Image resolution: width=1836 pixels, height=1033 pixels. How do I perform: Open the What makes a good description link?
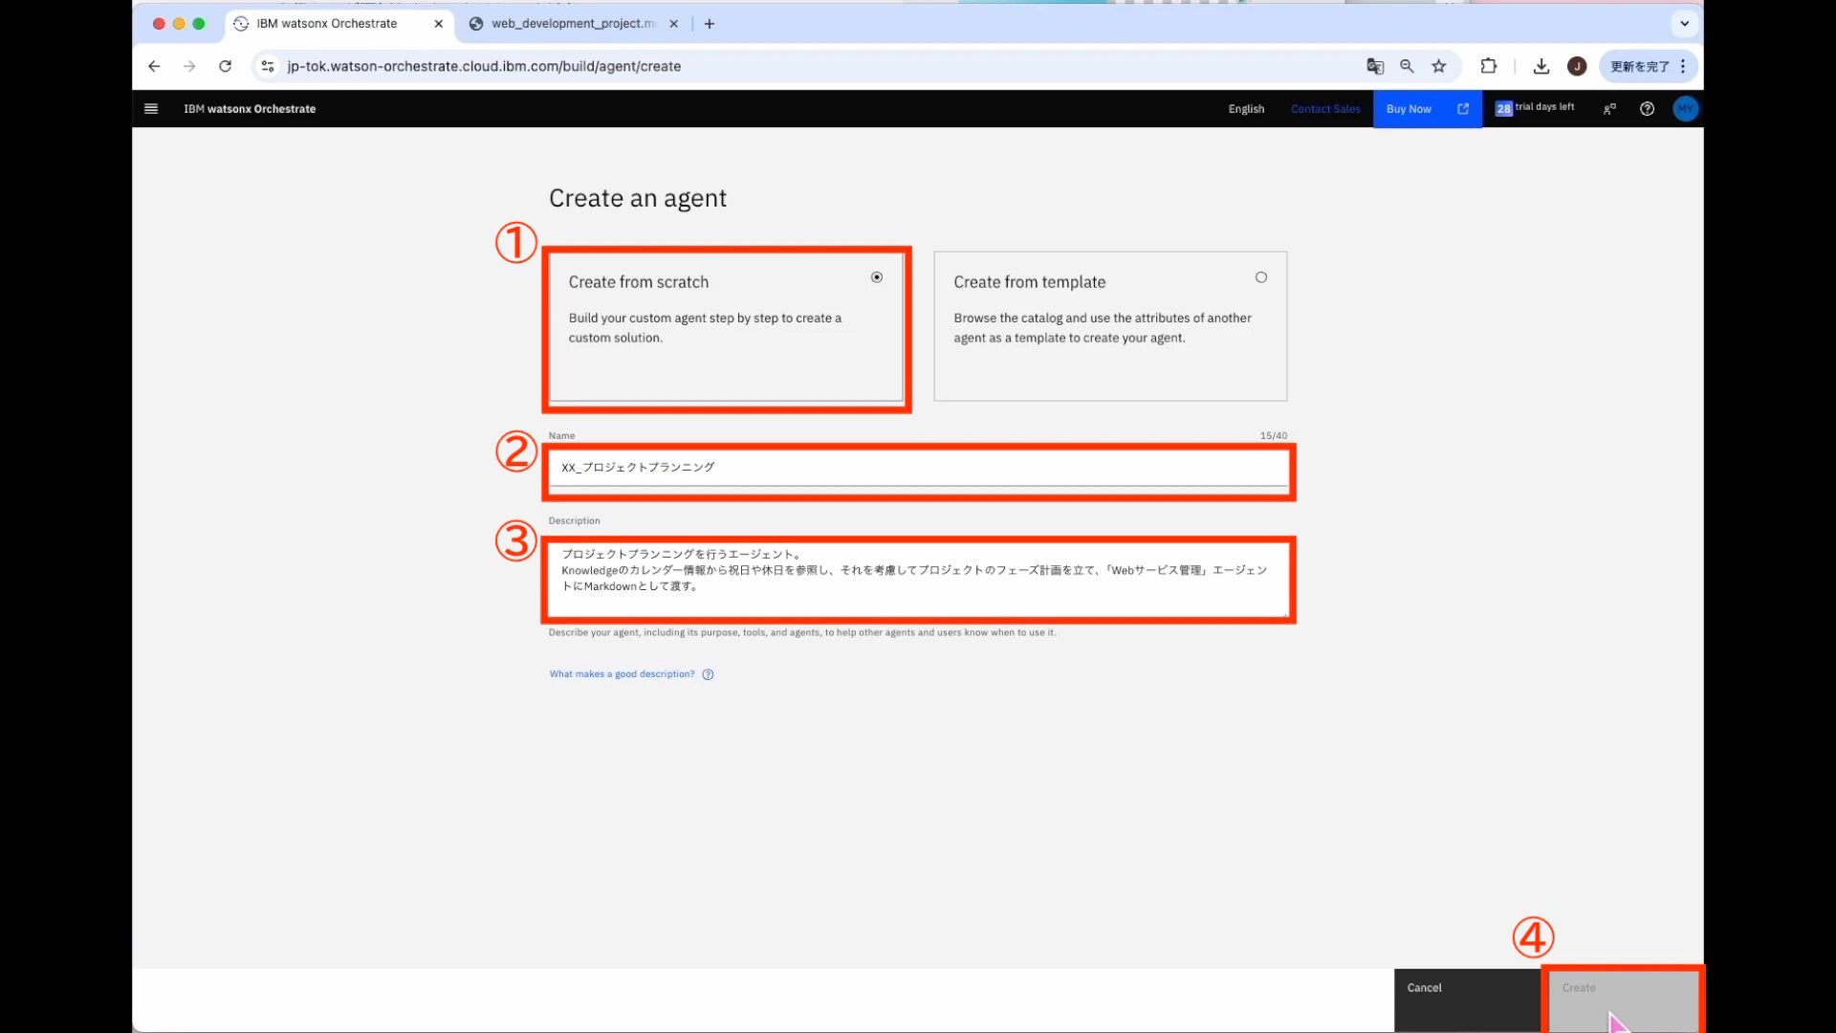(x=622, y=674)
